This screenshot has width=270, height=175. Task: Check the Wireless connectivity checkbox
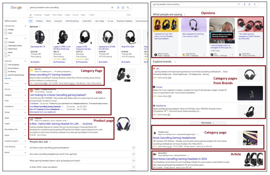(x=6, y=30)
